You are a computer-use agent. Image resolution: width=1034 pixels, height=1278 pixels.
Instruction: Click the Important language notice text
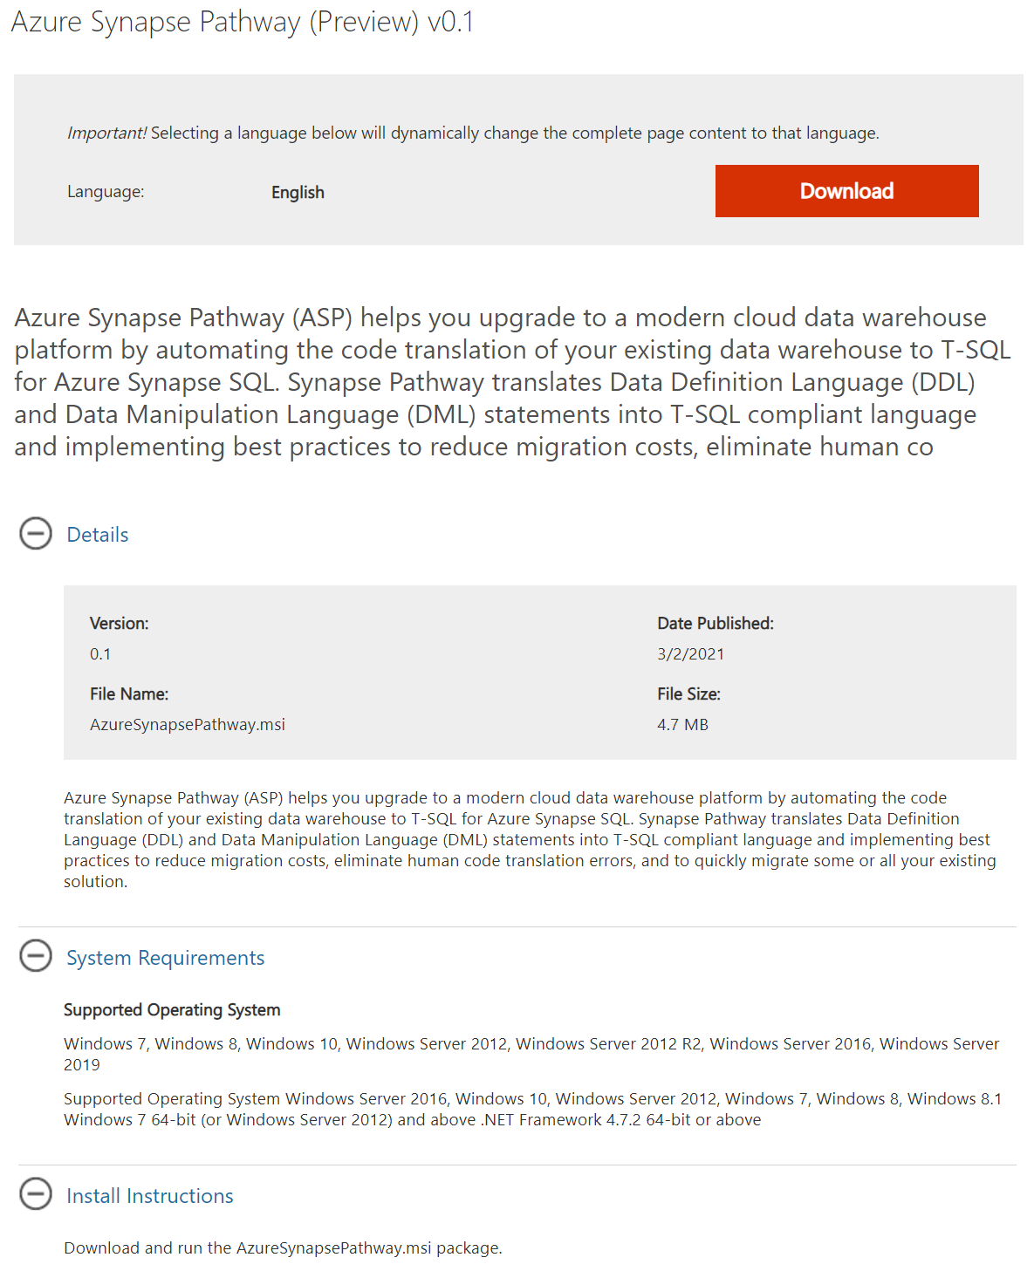tap(473, 133)
